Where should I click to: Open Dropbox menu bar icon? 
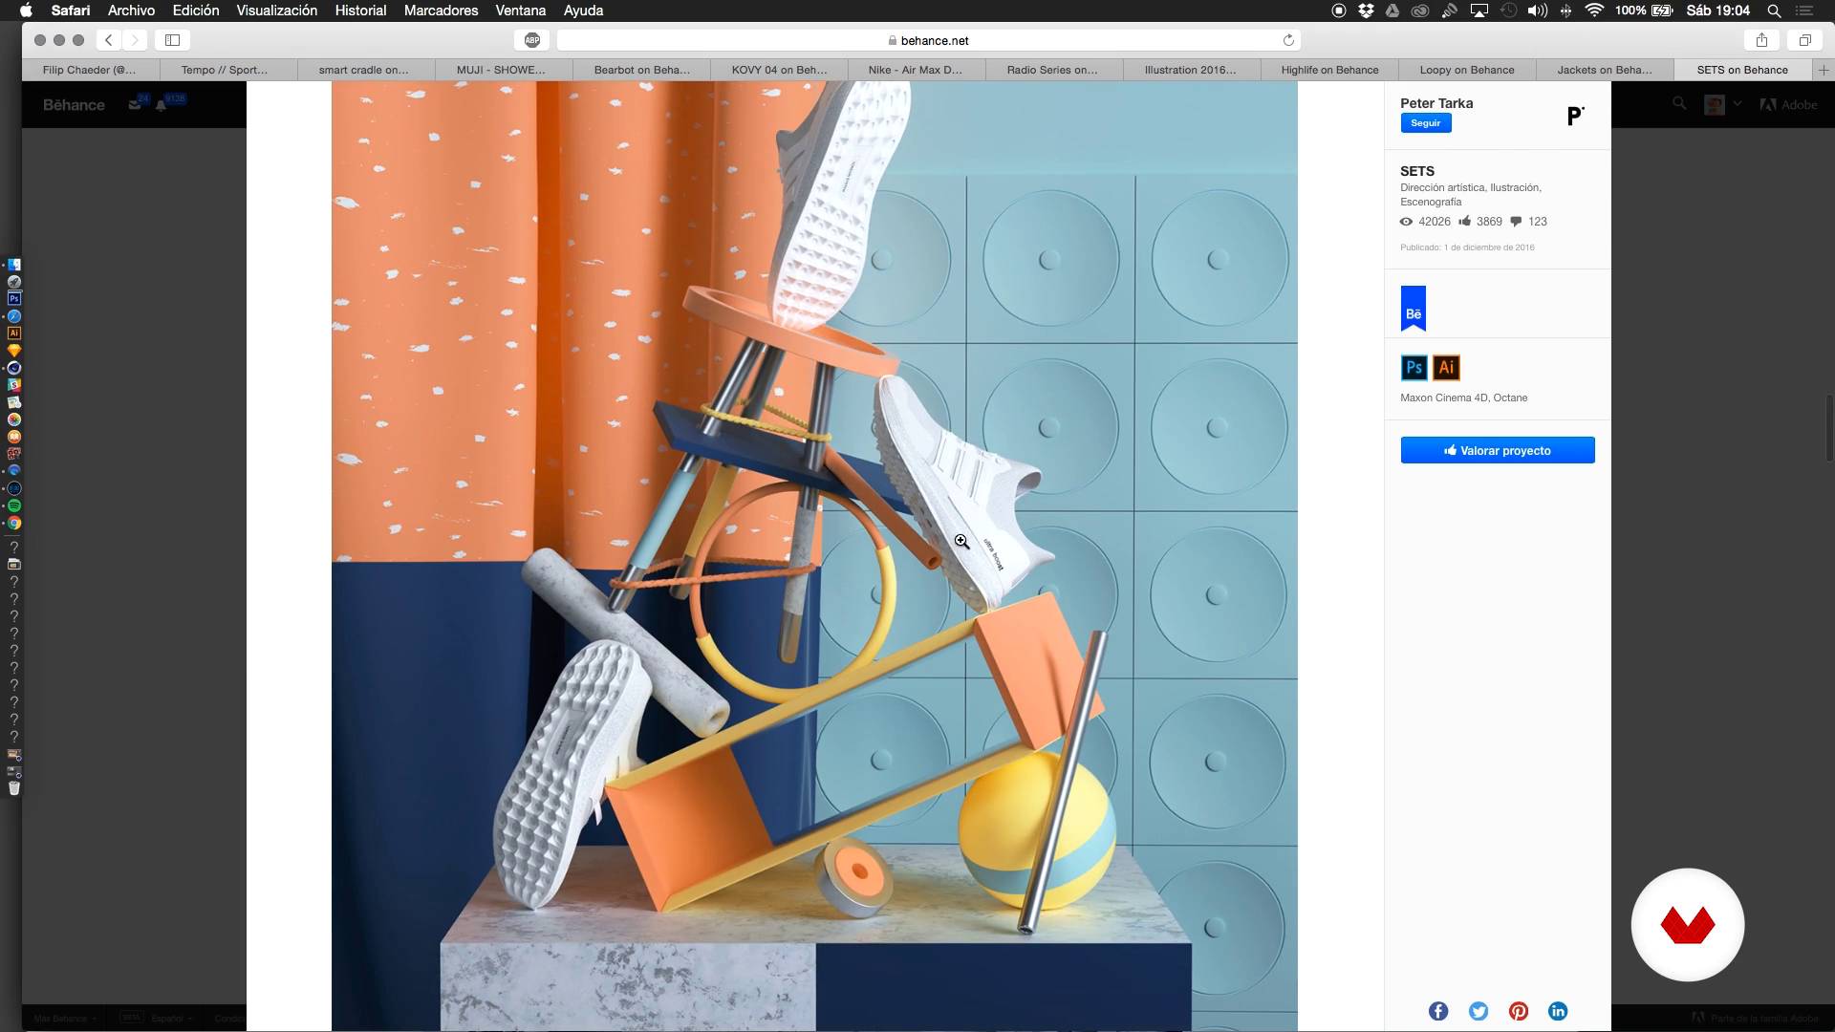coord(1366,11)
